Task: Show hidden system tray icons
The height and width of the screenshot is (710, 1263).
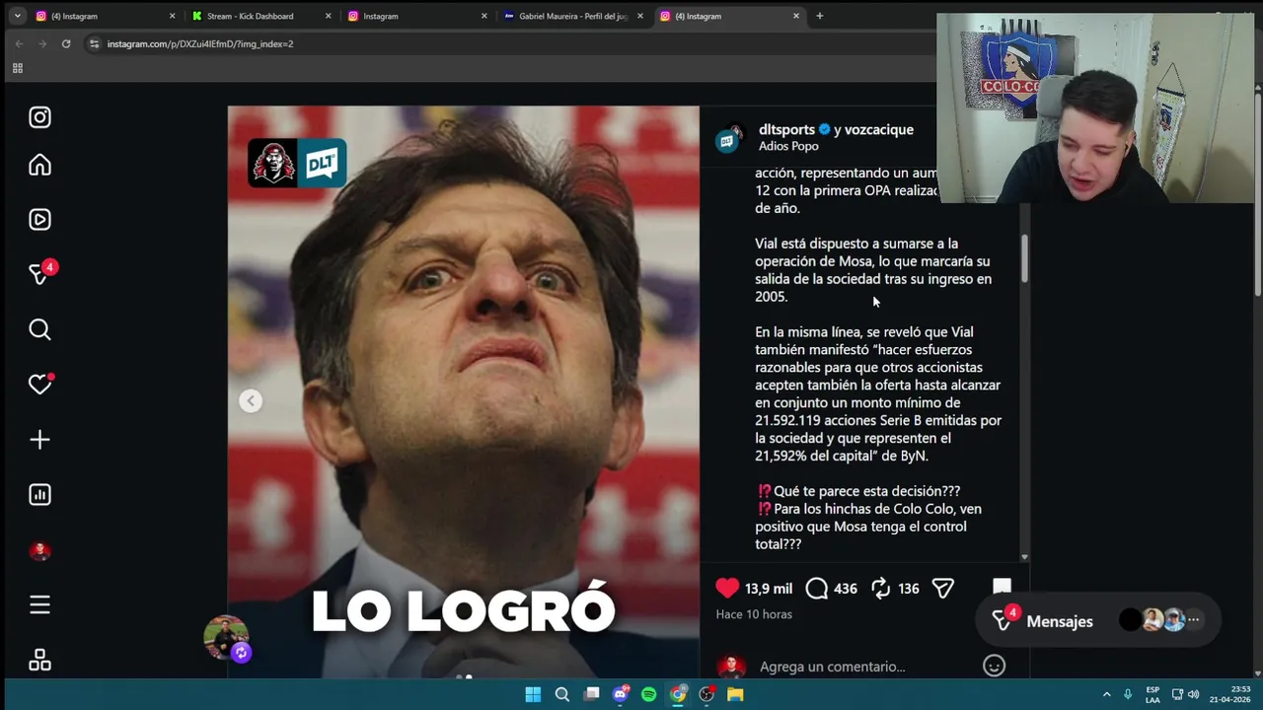Action: point(1106,694)
